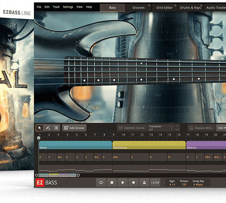The width and height of the screenshot is (226, 203).
Task: Open the Track menu
Action: tap(56, 7)
